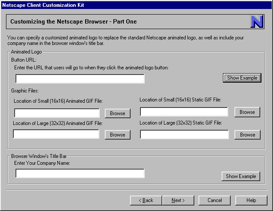The width and height of the screenshot is (273, 211).
Task: Browse for the Small 16x16 Animated GIF
Action: point(117,113)
